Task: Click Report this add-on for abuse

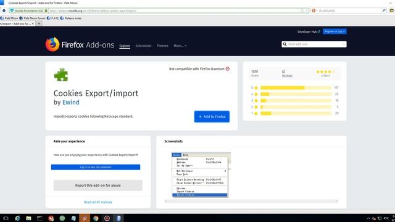Action: click(x=98, y=186)
